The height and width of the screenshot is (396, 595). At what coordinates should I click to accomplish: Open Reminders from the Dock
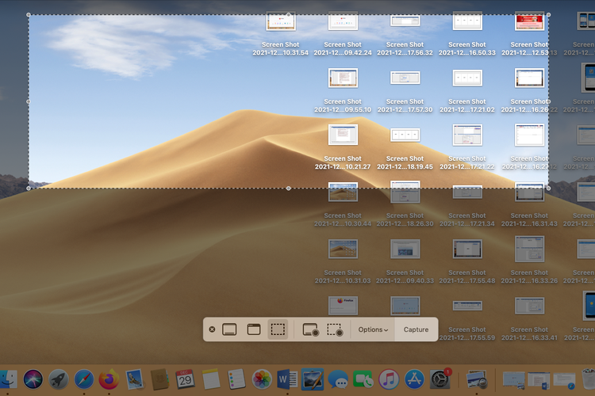point(236,379)
